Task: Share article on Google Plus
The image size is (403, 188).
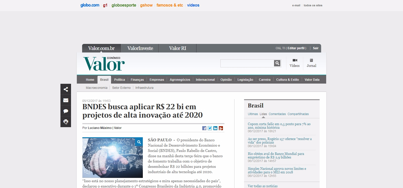Action: point(221,128)
